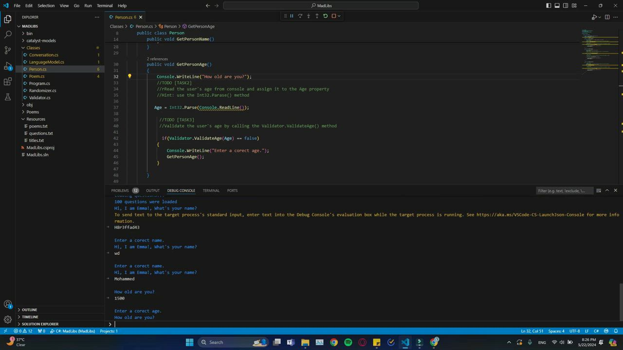Open the Search view in activity bar
Viewport: 623px width, 350px height.
8,35
